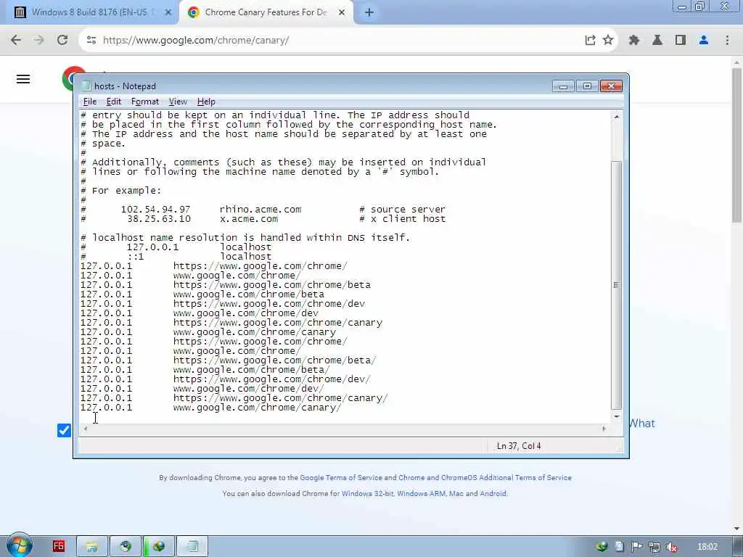The height and width of the screenshot is (557, 743).
Task: Click Notepad's vertical scroll up arrow
Action: pos(617,117)
